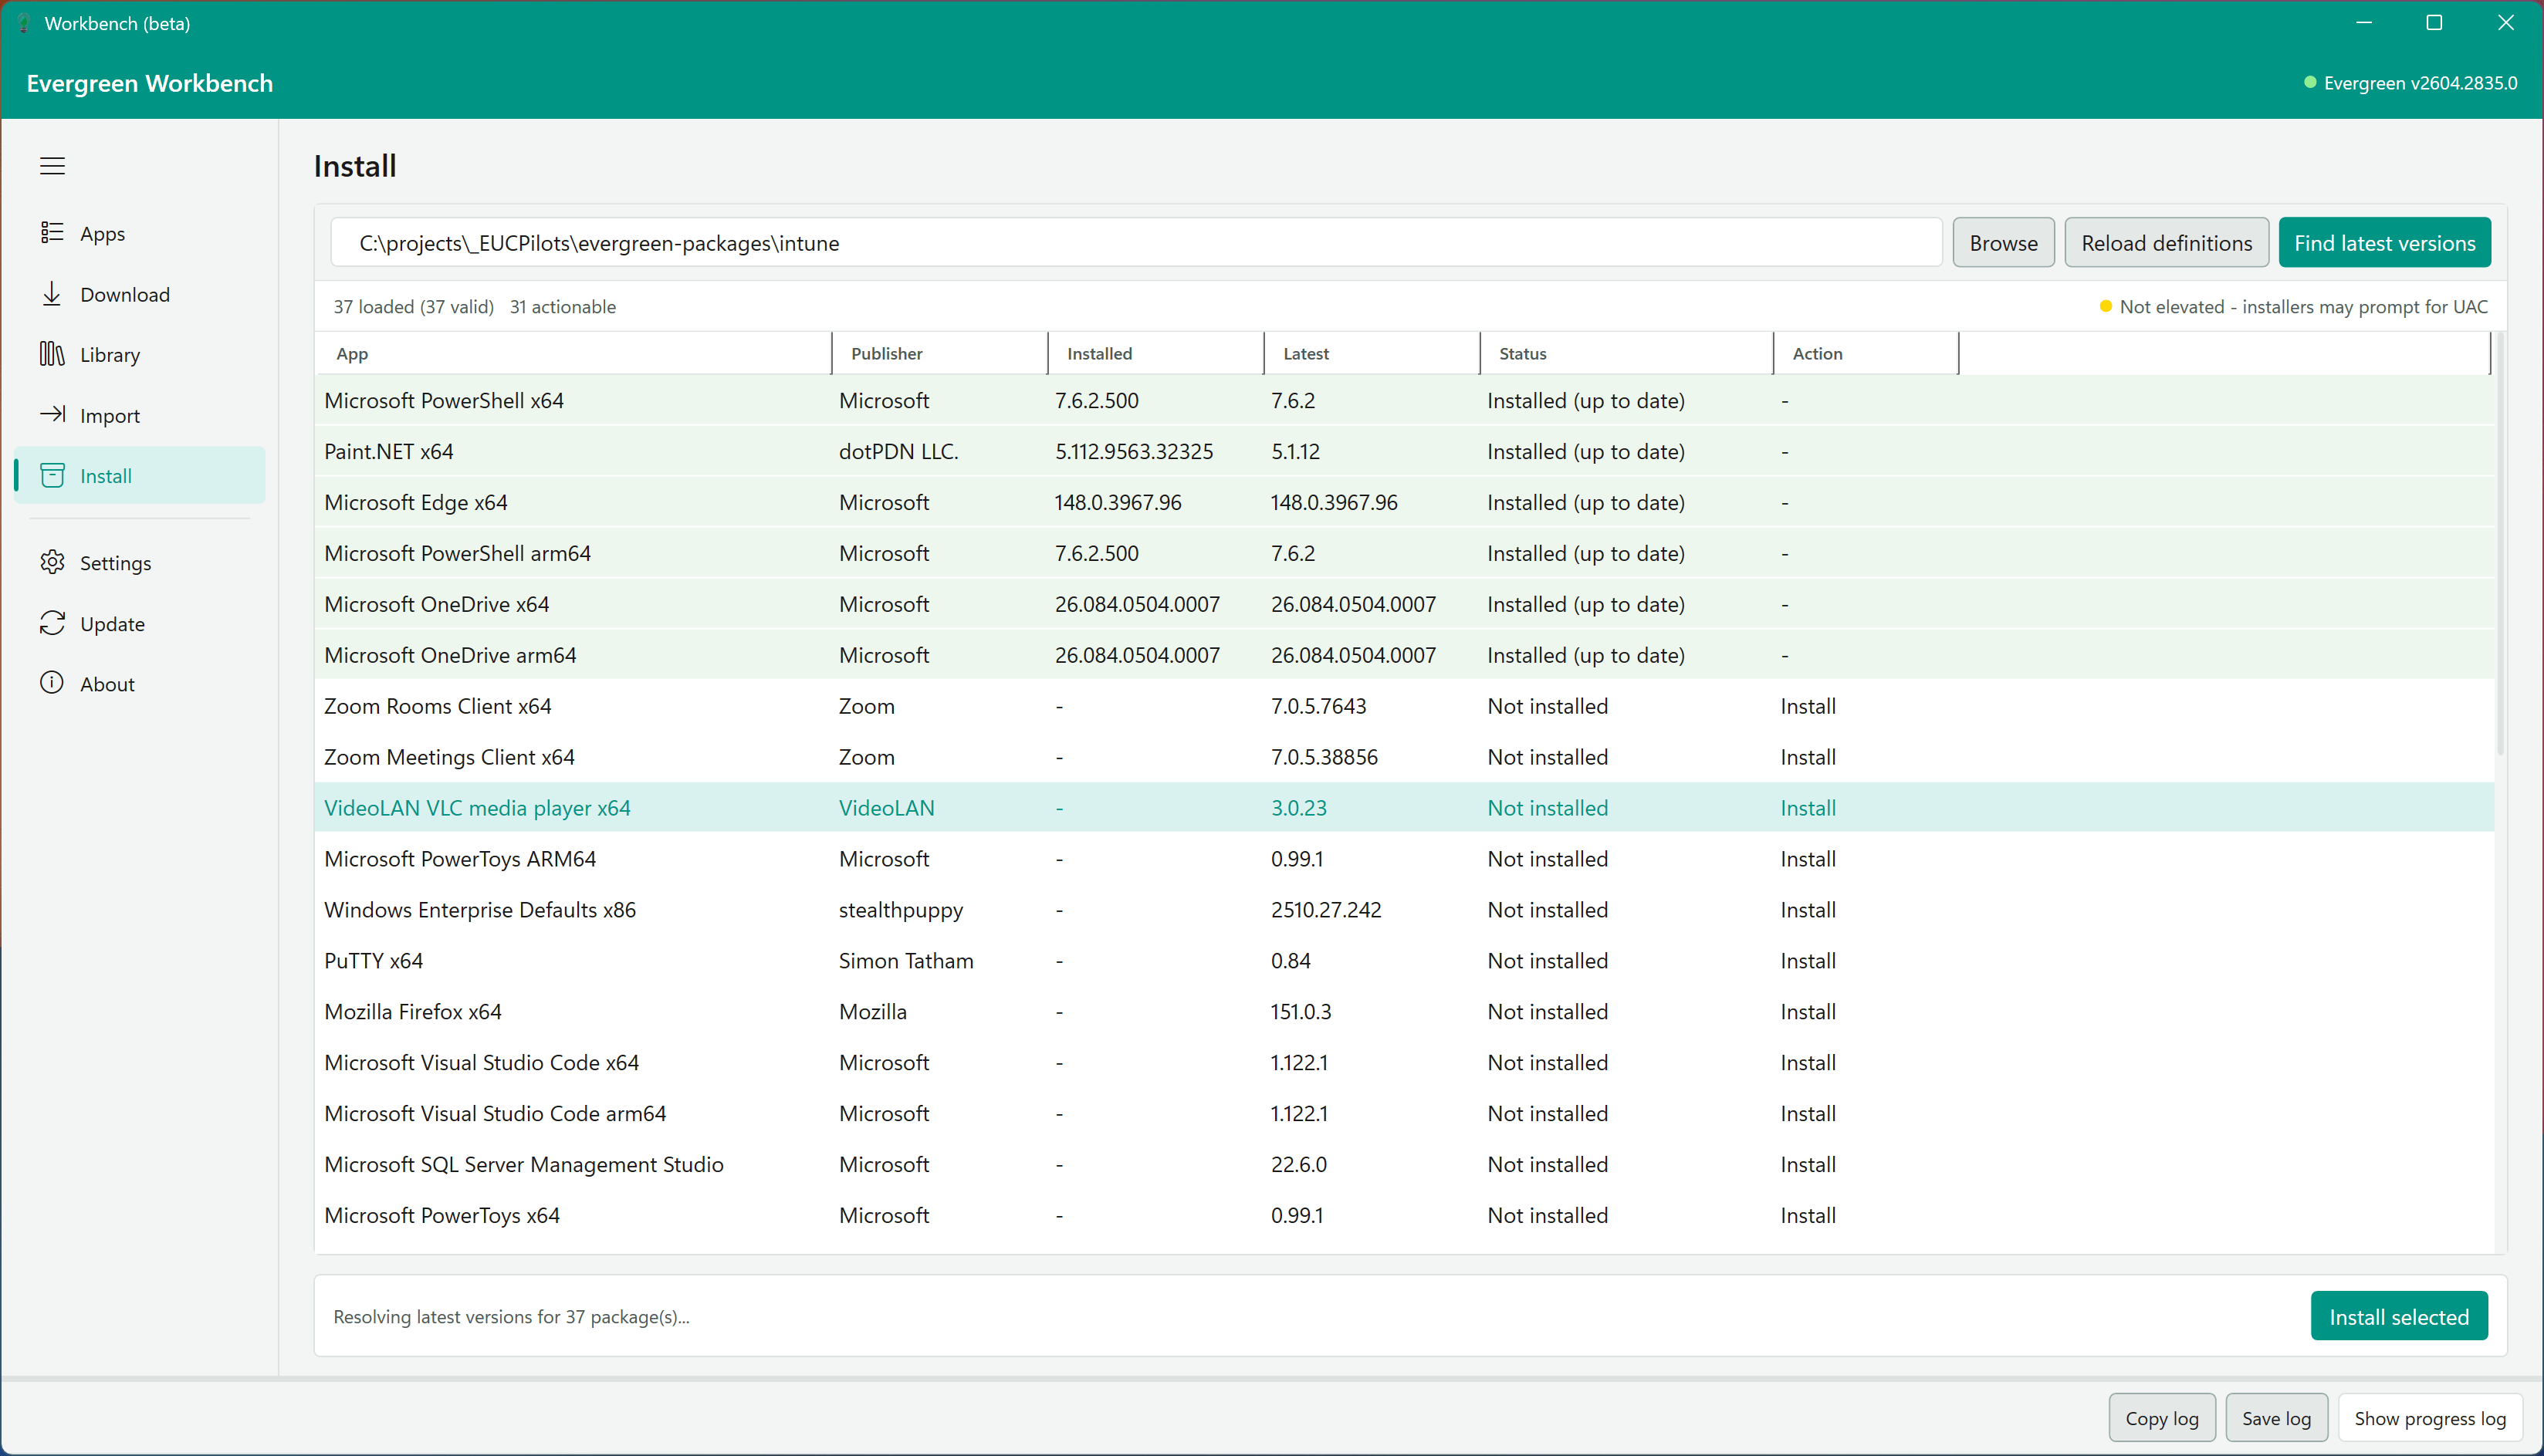This screenshot has width=2544, height=1456.
Task: Click the Update refresh icon
Action: pyautogui.click(x=52, y=623)
